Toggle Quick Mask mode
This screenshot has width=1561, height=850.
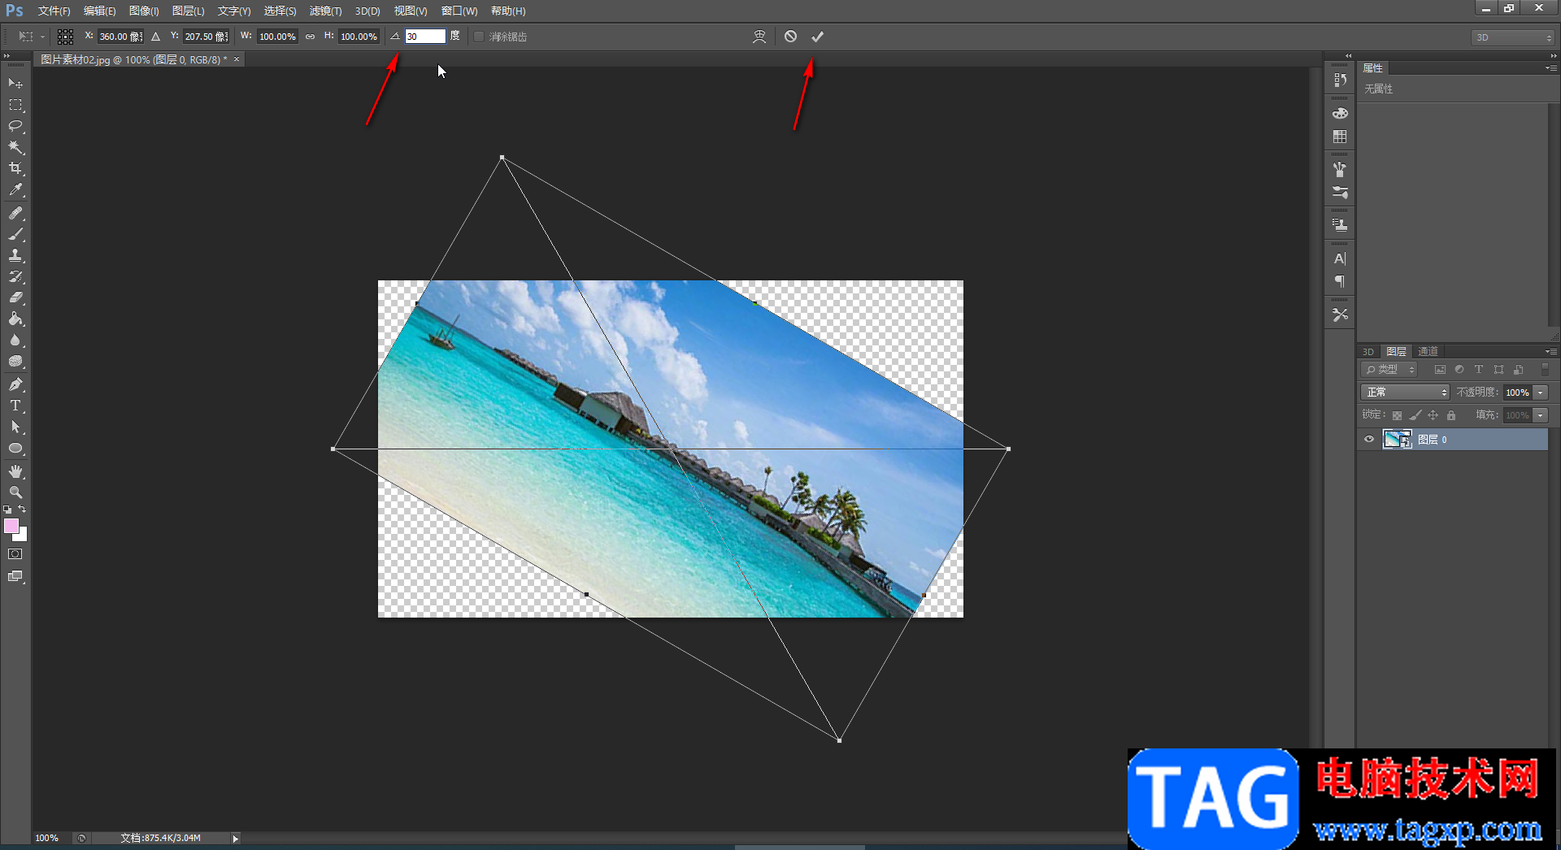pos(15,554)
